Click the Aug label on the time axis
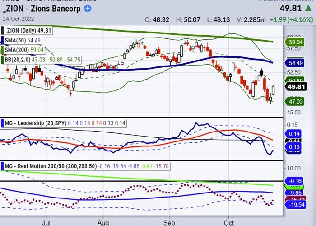The width and height of the screenshot is (316, 226). click(103, 223)
